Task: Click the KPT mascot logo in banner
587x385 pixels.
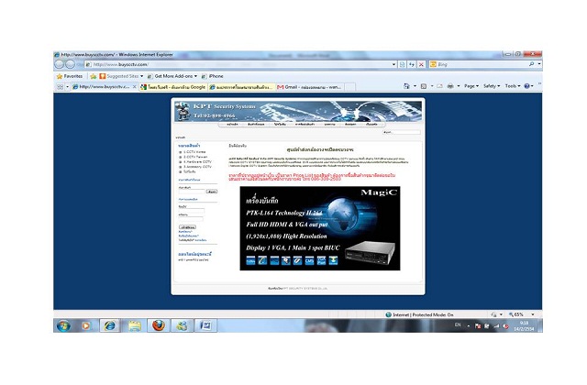Action: click(183, 111)
